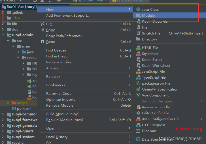Click the HTTP Request icon
This screenshot has width=206, height=144.
(x=138, y=125)
